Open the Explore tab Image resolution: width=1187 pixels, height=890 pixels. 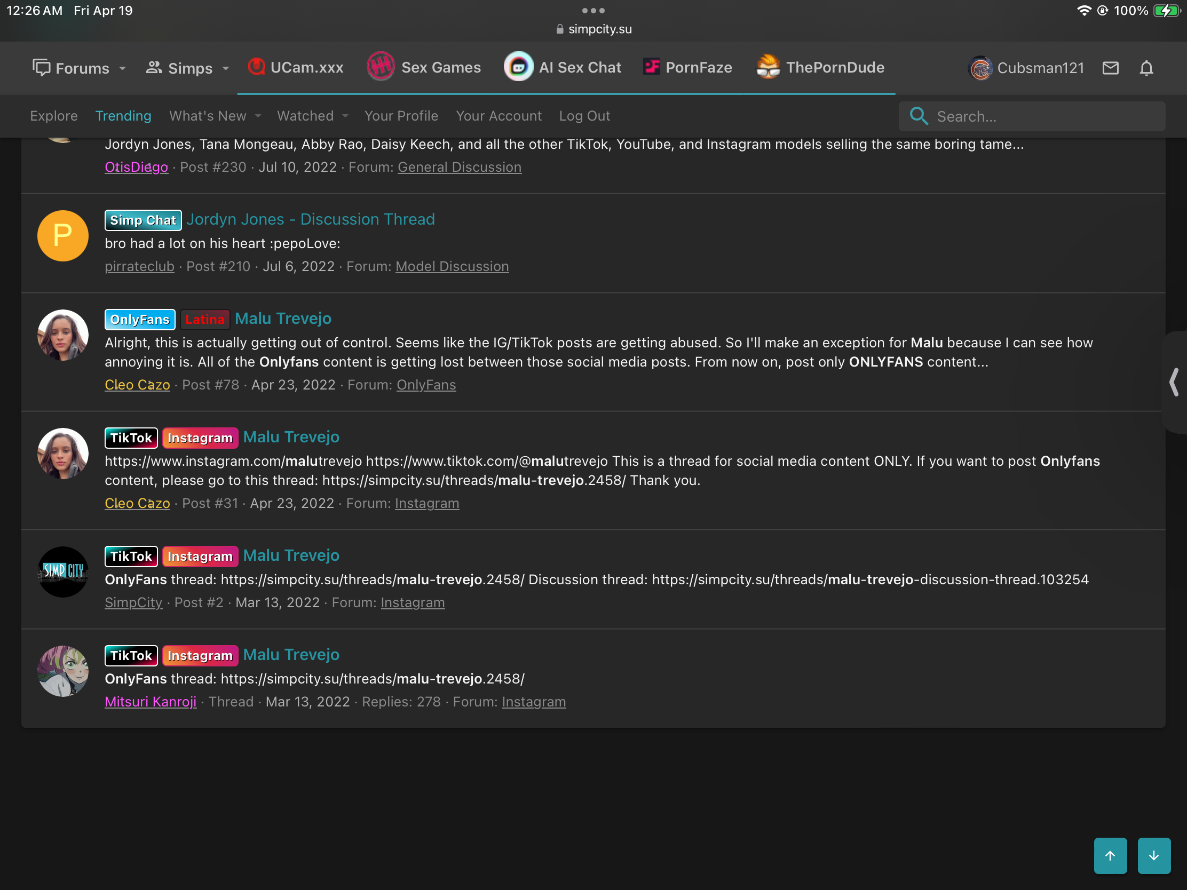(x=54, y=116)
